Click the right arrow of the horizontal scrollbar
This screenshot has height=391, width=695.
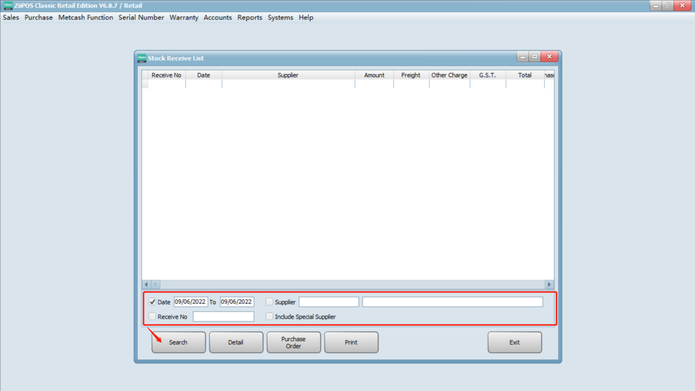(x=548, y=284)
